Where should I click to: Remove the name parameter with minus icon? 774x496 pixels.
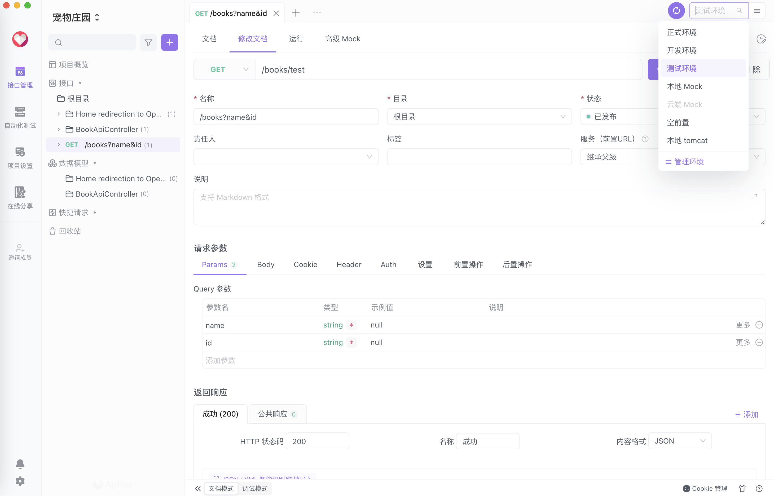pyautogui.click(x=760, y=325)
